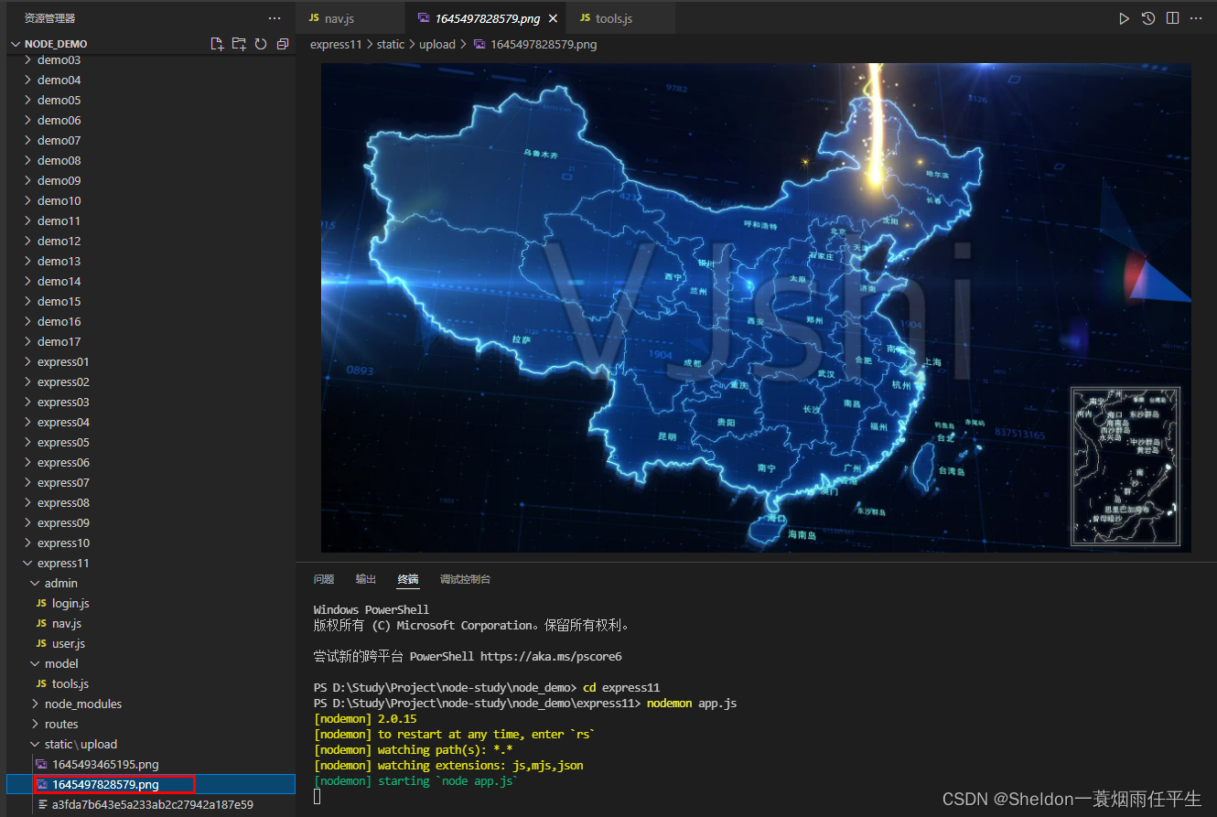Click the New Folder icon in explorer header
1217x817 pixels.
pyautogui.click(x=239, y=44)
